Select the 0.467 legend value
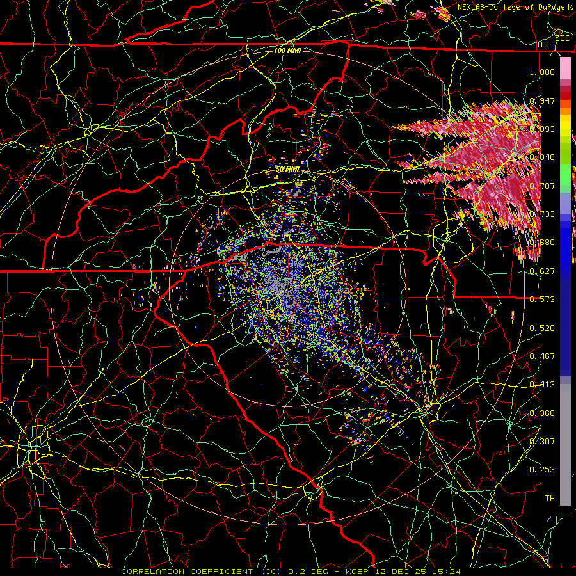The height and width of the screenshot is (576, 576). click(542, 356)
